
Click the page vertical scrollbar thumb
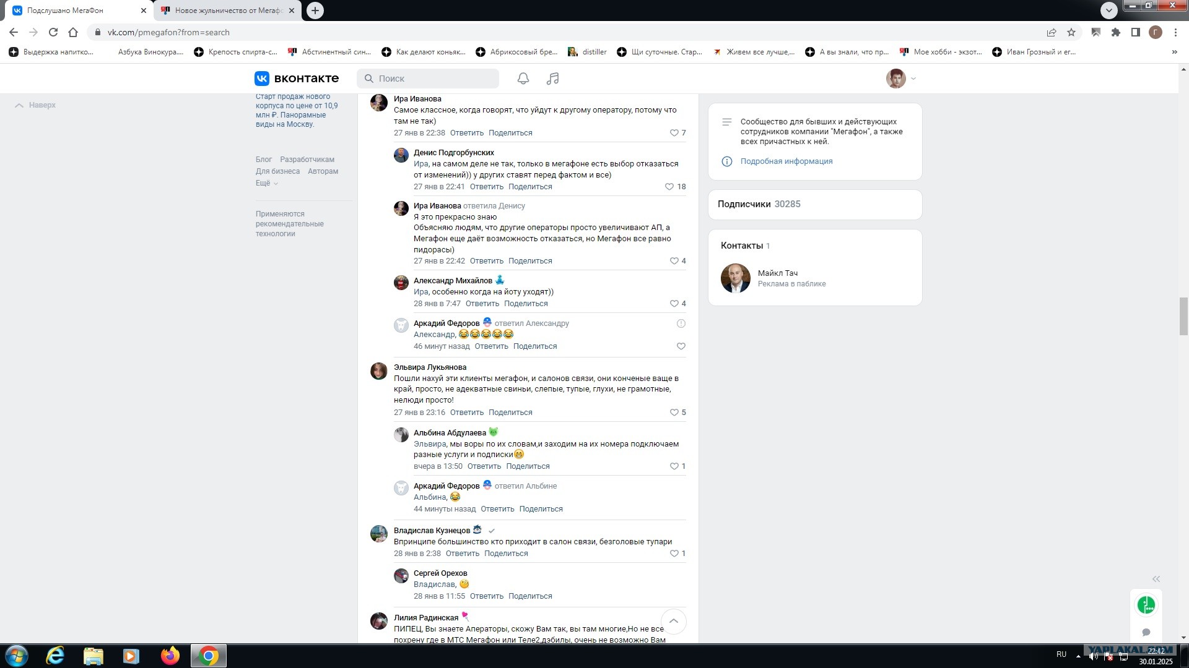(1183, 316)
